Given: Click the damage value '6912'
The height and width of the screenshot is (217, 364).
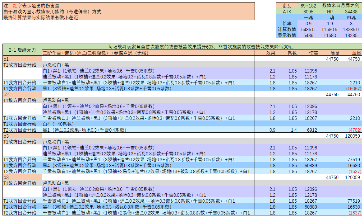Looking at the screenshot, I should (312, 130).
